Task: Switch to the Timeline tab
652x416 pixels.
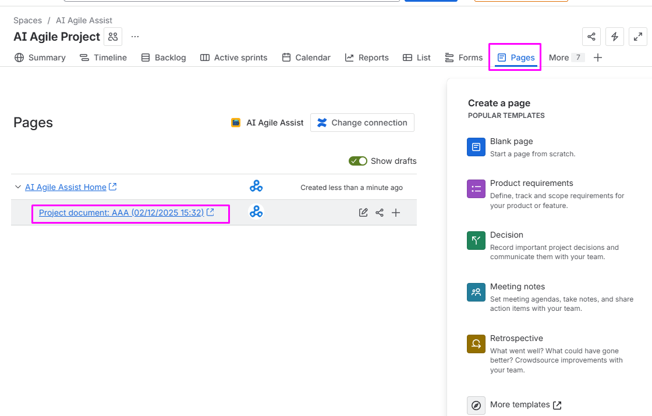Action: pos(103,58)
